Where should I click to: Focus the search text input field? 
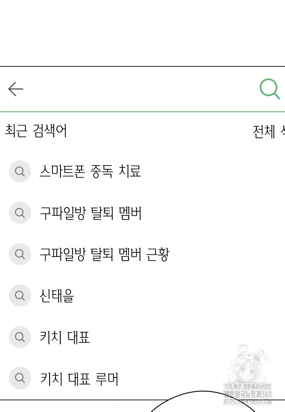(141, 89)
